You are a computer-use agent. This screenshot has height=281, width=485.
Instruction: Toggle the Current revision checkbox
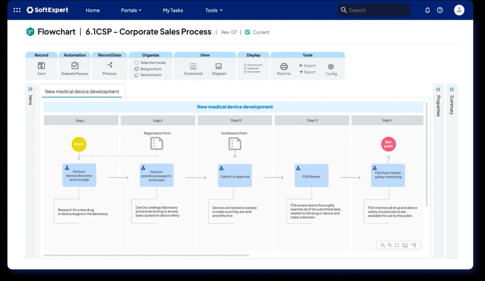tap(248, 32)
